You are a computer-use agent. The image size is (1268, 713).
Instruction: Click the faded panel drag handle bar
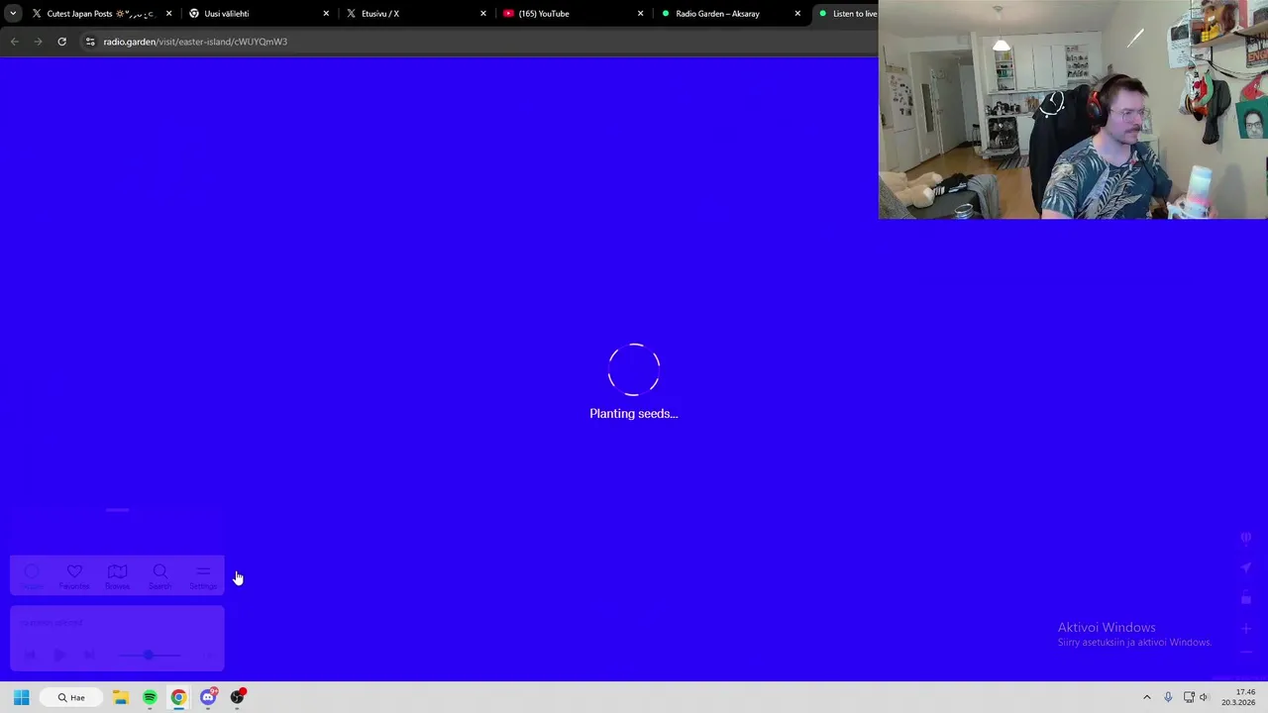[117, 510]
